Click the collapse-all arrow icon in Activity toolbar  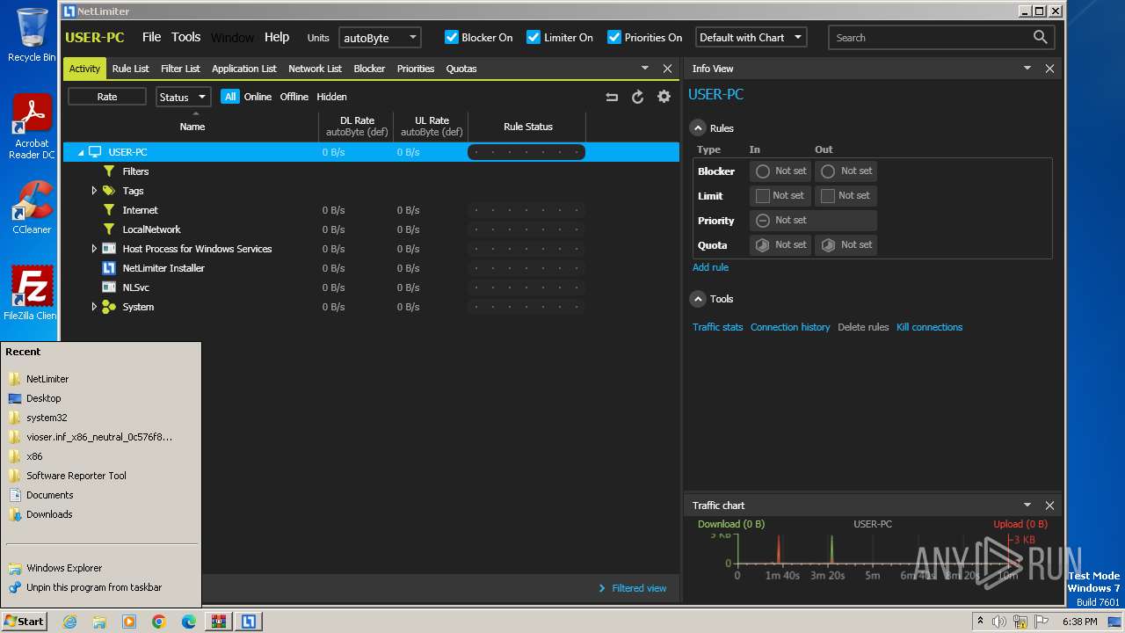tap(612, 97)
